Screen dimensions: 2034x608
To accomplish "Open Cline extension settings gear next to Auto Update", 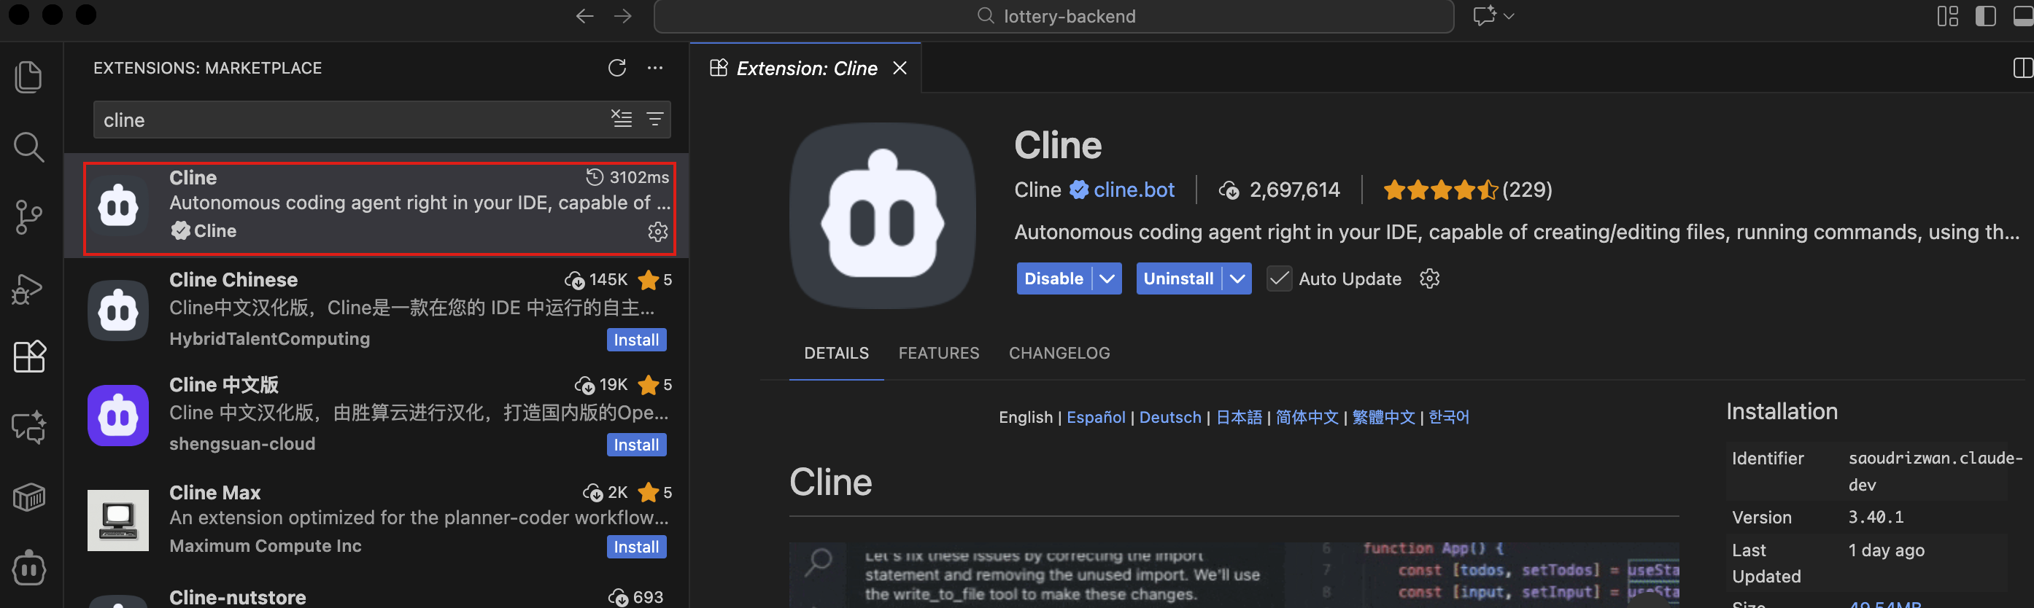I will [1429, 278].
